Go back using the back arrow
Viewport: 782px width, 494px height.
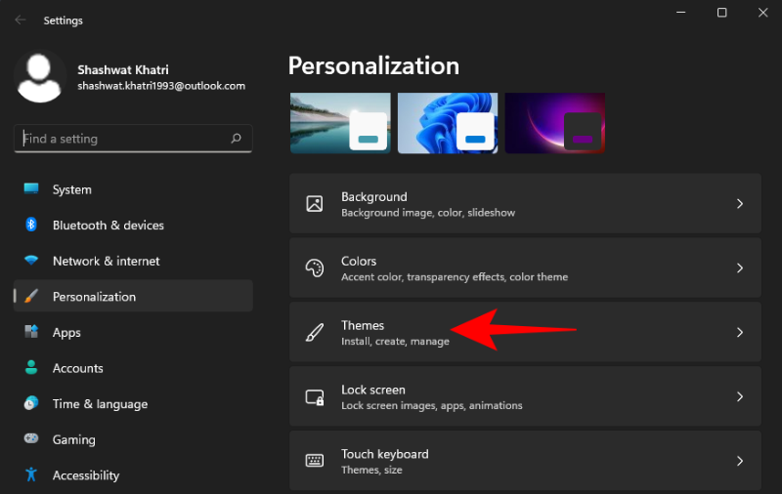pyautogui.click(x=21, y=21)
